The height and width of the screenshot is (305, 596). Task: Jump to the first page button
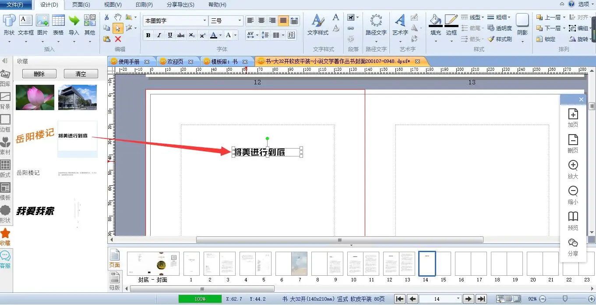[x=399, y=299]
